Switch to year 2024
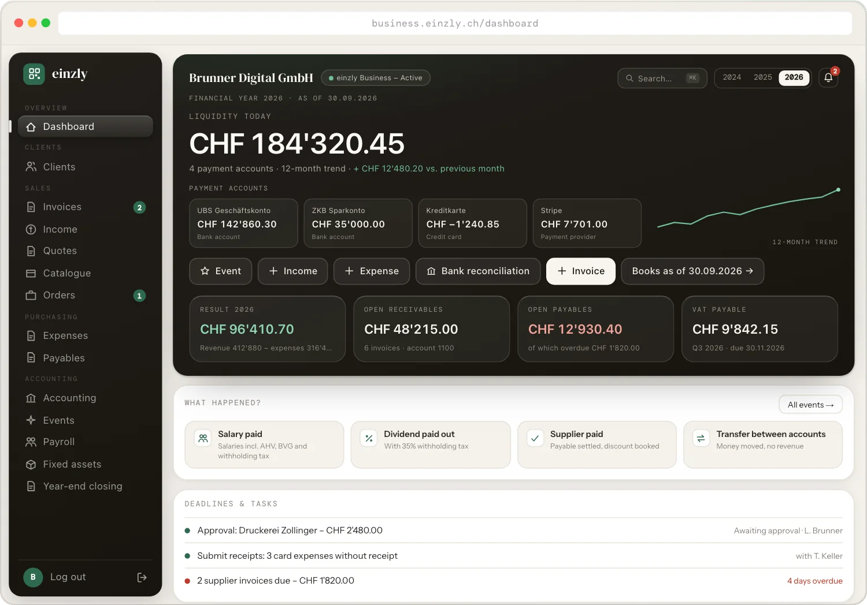 click(x=732, y=77)
